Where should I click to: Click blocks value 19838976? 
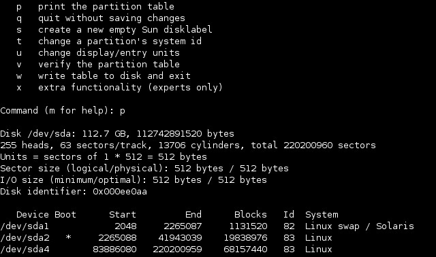(245, 238)
